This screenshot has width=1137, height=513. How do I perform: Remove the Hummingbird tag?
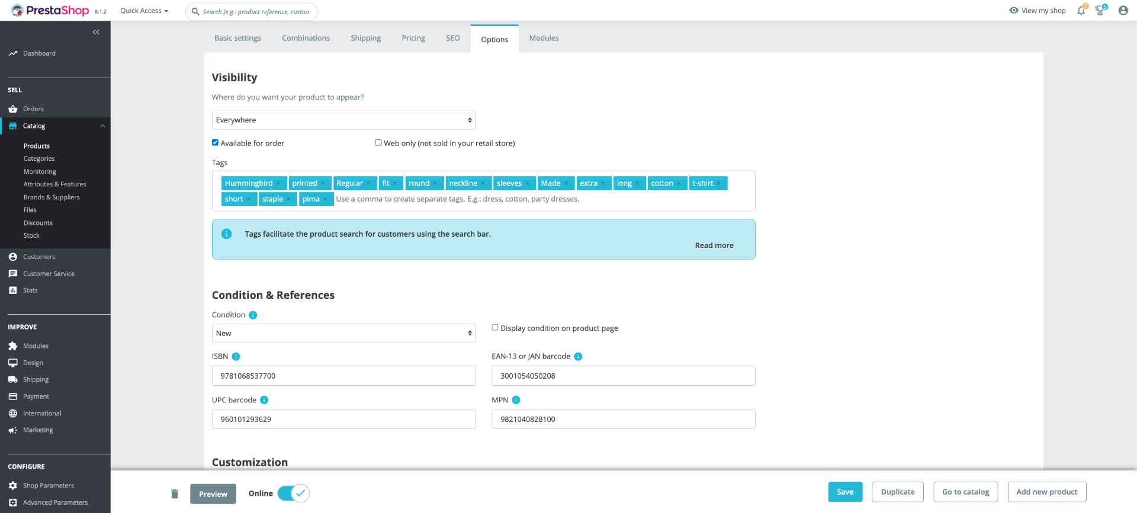278,183
